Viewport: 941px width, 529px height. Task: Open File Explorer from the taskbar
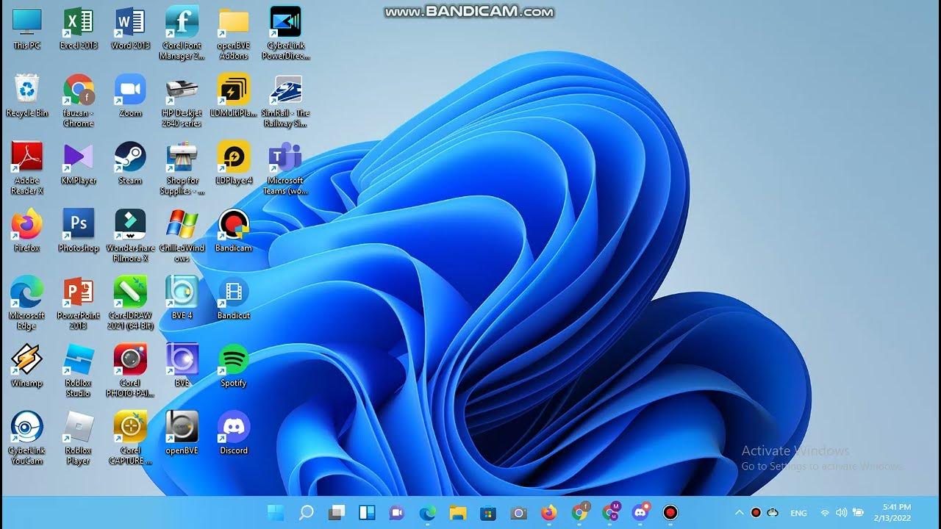point(458,512)
